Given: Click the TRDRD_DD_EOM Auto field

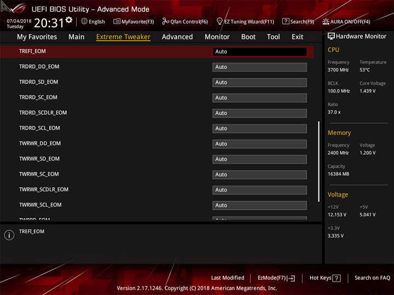Looking at the screenshot, I should 259,67.
